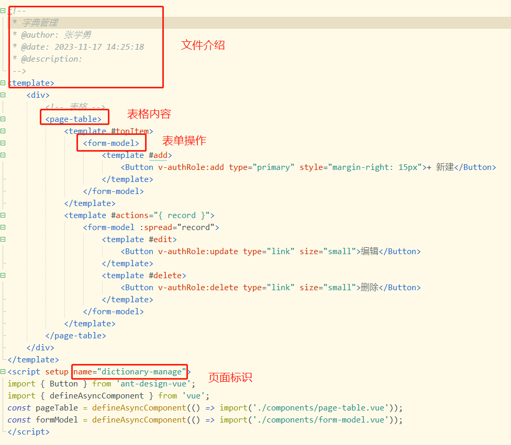Screen dimensions: 511x445
Task: Fold the template #edit block
Action: point(3,239)
